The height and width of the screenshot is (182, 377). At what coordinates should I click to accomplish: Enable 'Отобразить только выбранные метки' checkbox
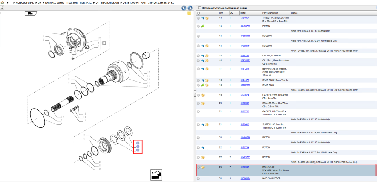click(199, 8)
